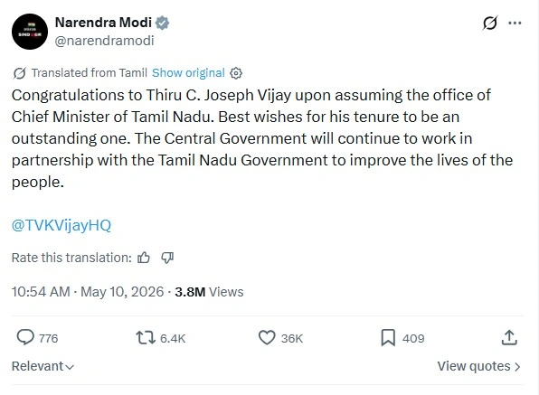The width and height of the screenshot is (539, 395).
Task: Click the Grok icon at top right
Action: (x=489, y=23)
